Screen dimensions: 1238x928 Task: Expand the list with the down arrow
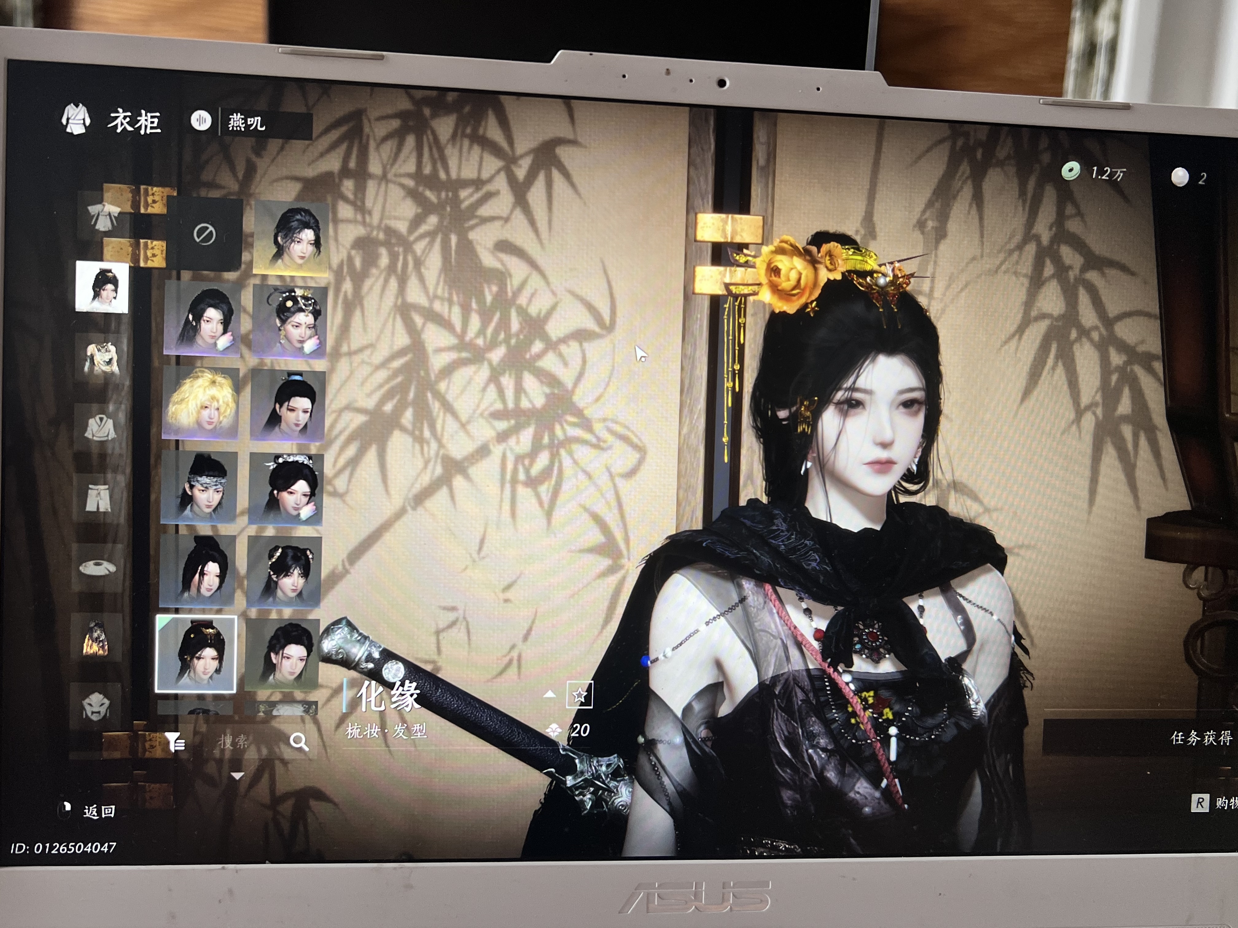[x=238, y=776]
